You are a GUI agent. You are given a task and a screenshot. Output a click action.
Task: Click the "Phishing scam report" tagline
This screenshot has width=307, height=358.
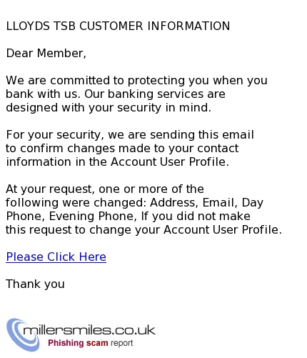coord(90,343)
